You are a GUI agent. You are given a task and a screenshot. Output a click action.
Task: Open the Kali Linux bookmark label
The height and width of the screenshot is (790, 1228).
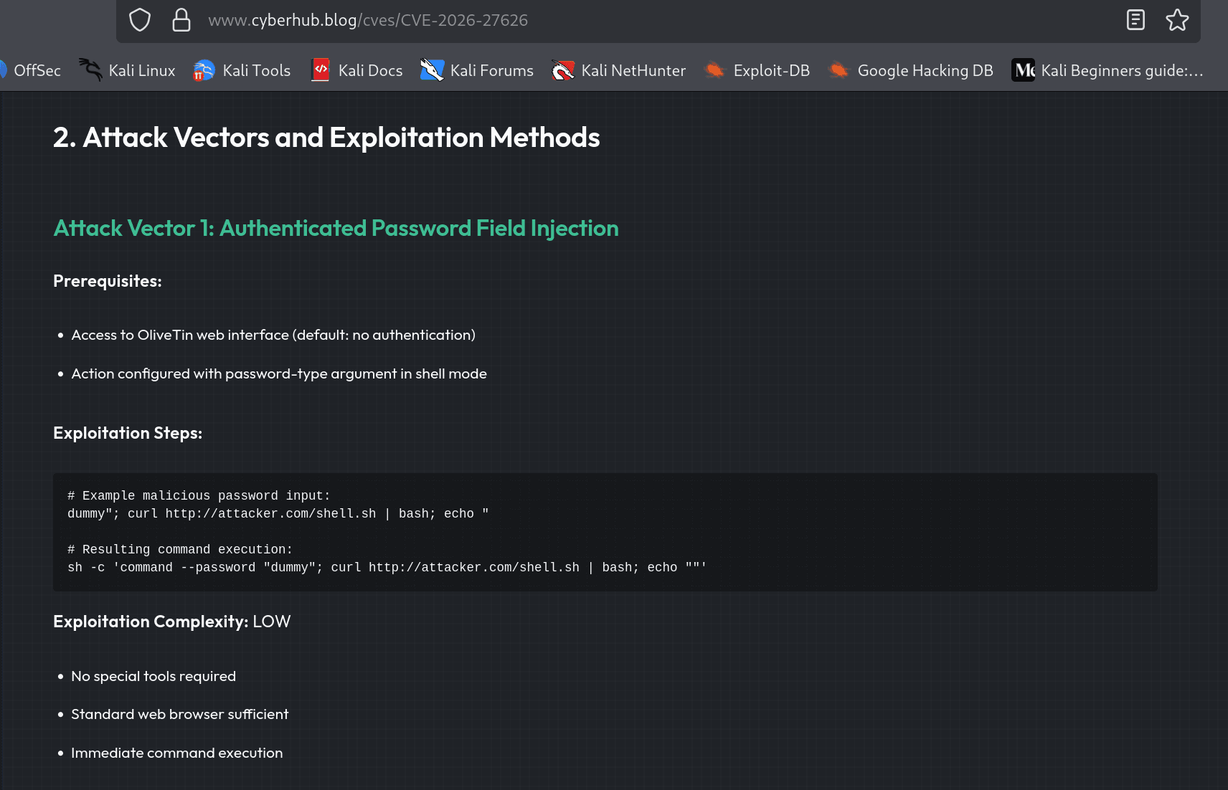142,70
